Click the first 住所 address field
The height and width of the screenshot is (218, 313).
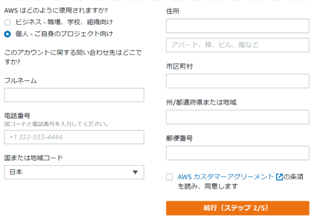click(237, 26)
